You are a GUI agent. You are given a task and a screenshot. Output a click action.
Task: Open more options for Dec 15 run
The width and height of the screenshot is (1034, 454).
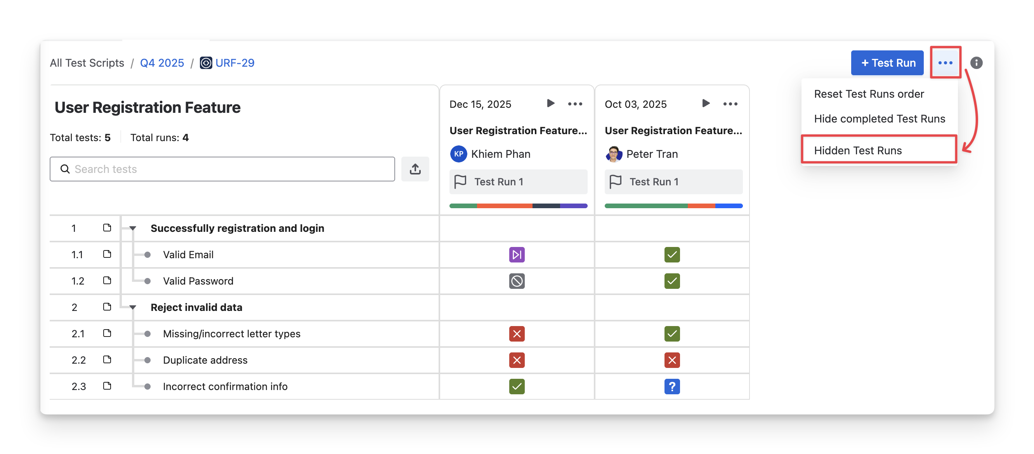(x=575, y=104)
